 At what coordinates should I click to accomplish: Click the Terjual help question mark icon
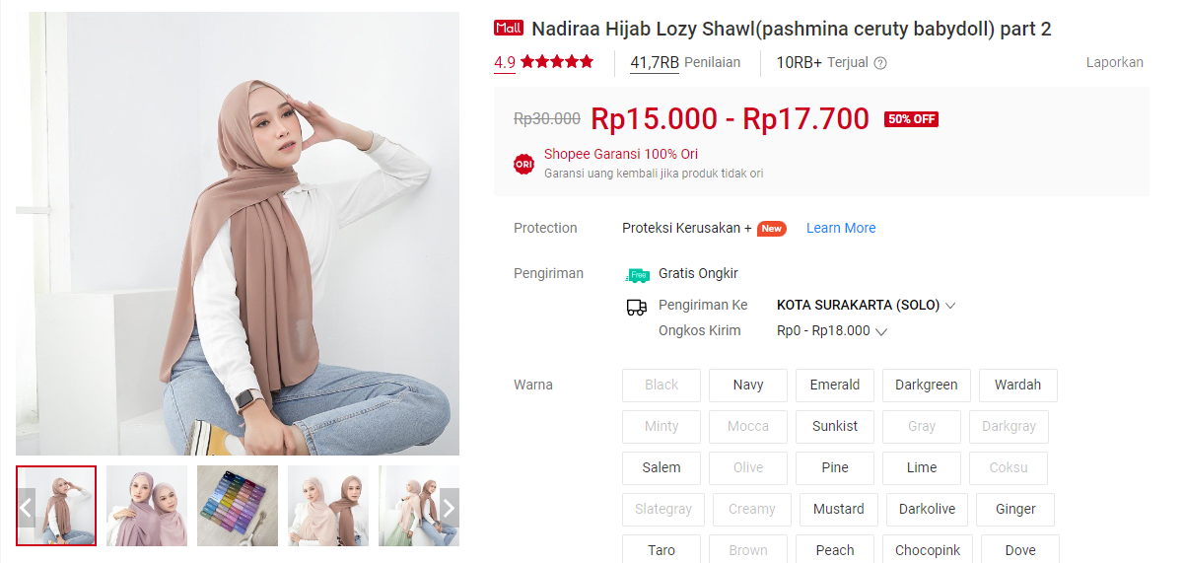coord(880,63)
